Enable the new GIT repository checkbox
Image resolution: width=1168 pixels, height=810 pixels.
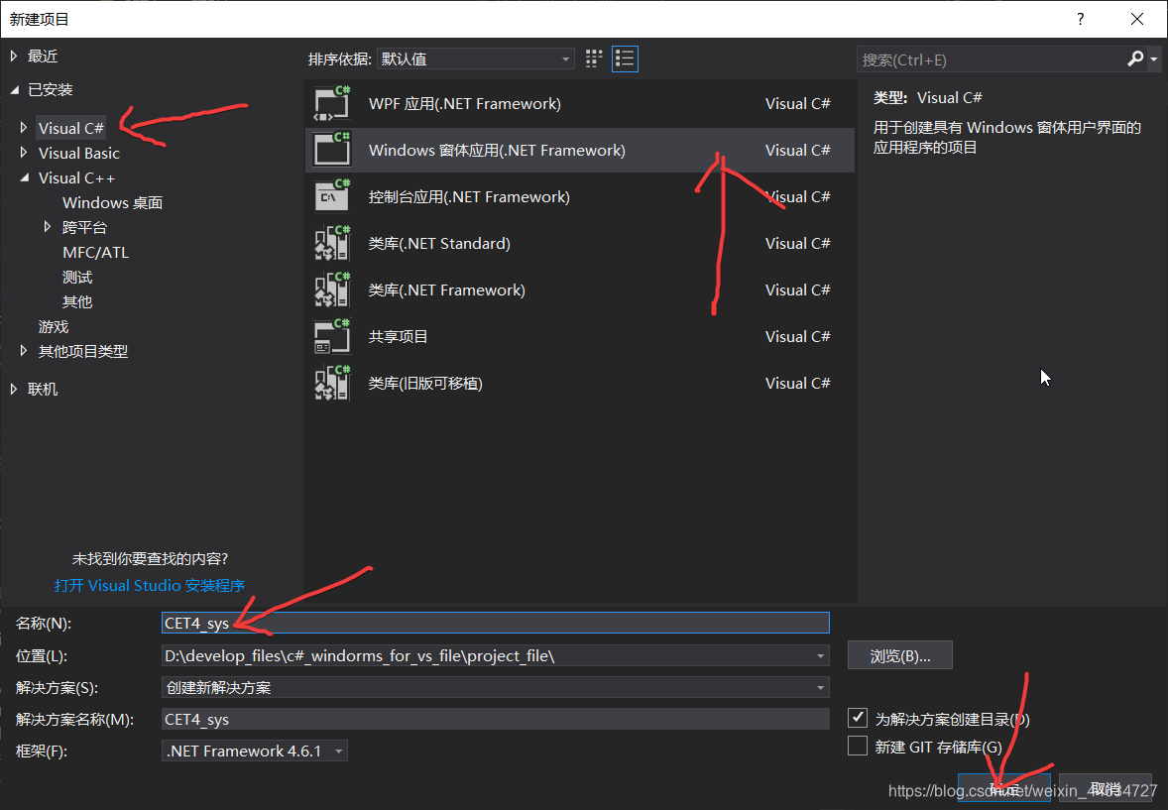point(858,746)
